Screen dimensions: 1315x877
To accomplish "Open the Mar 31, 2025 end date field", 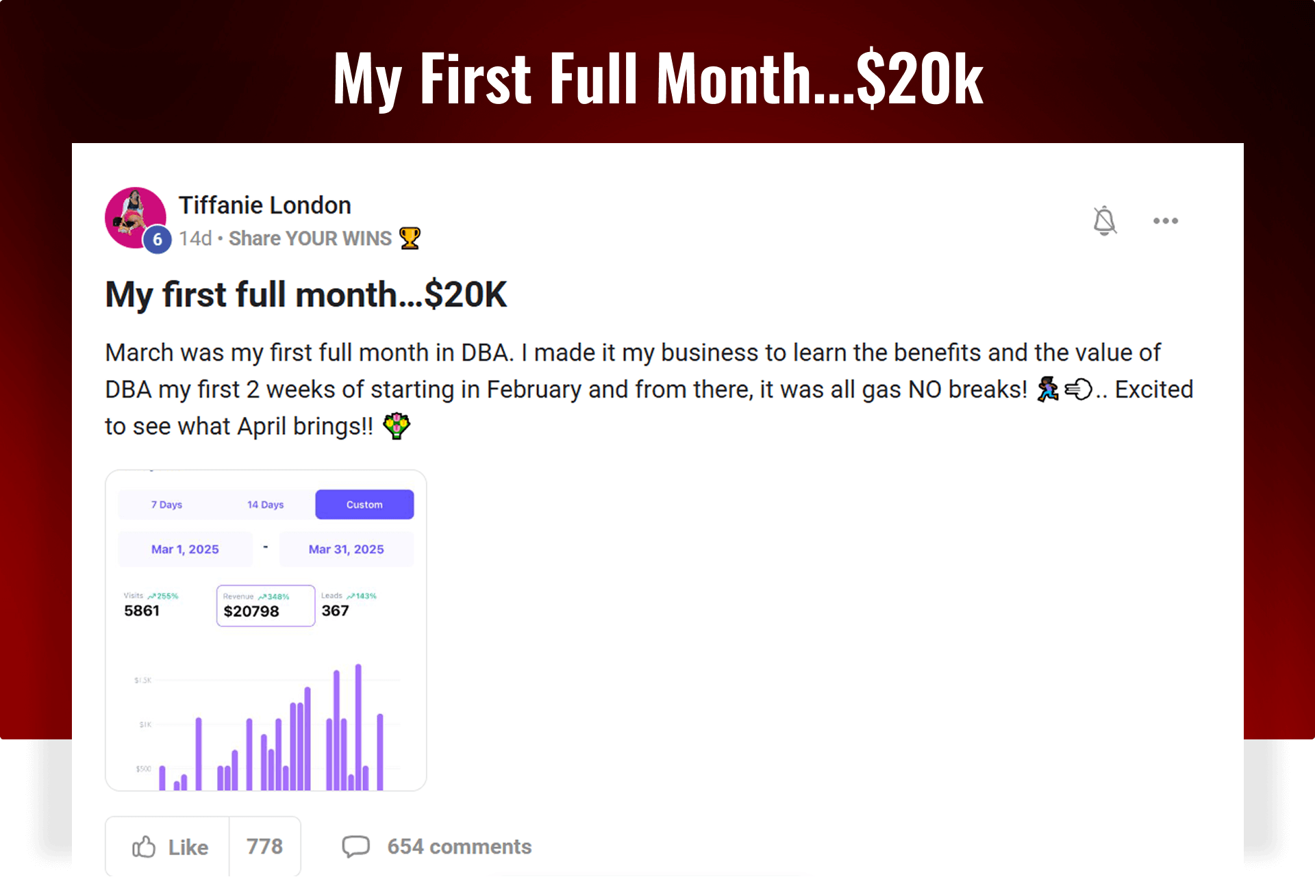I will point(346,549).
